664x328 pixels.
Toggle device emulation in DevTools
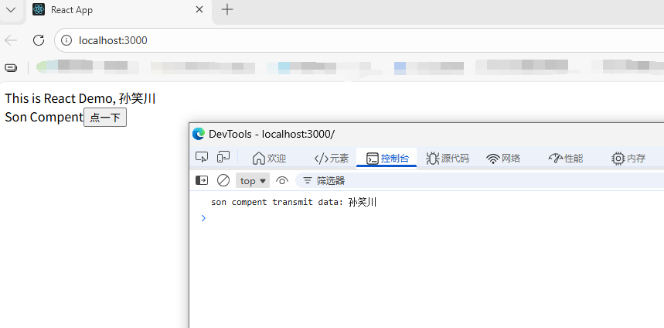point(223,157)
